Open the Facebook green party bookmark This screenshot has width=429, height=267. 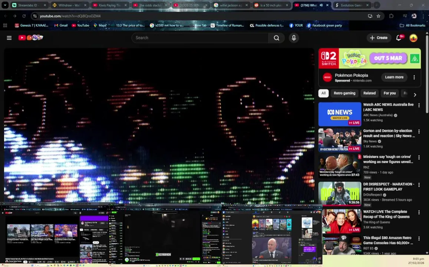324,26
